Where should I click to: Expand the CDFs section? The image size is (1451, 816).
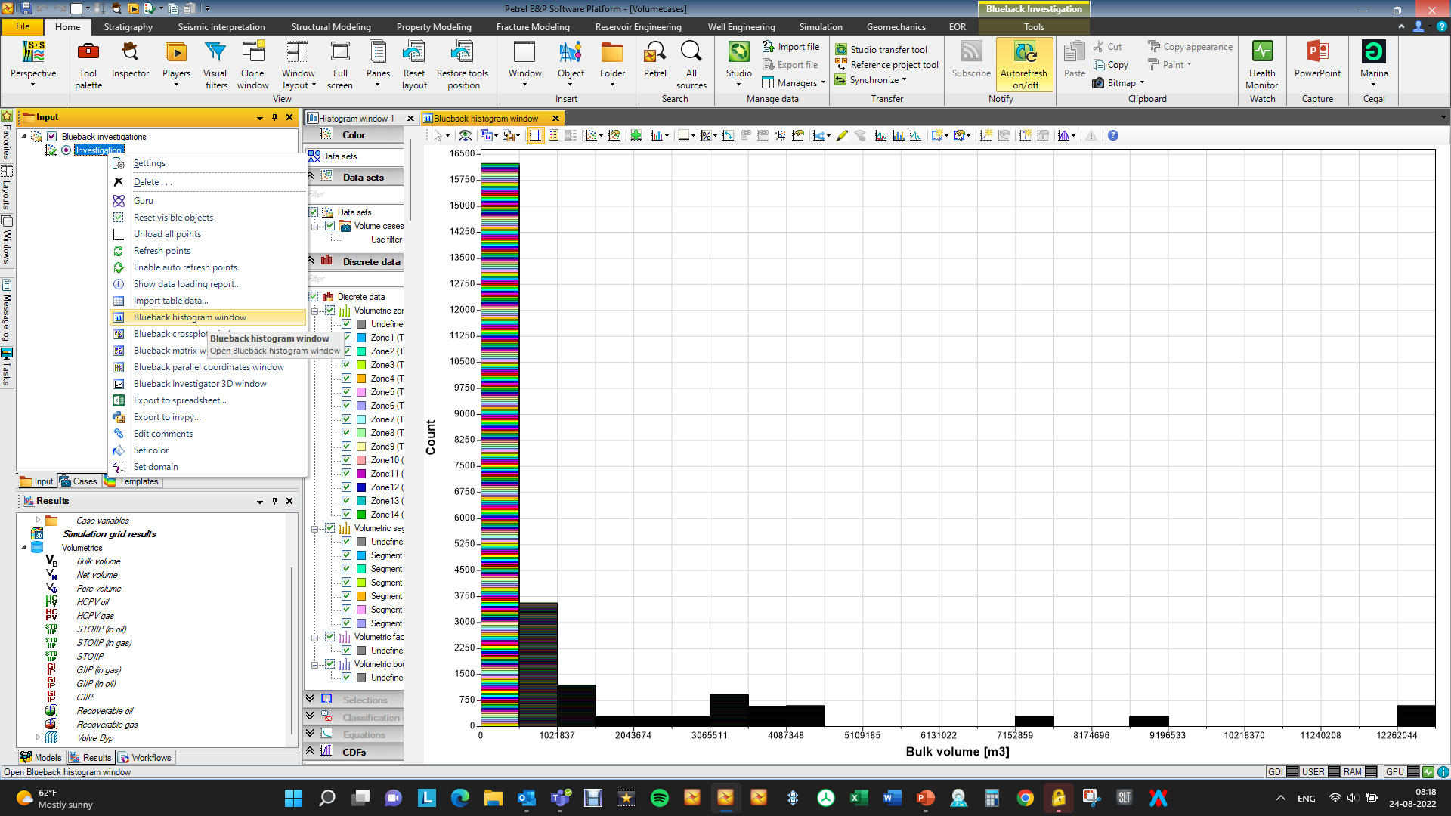pyautogui.click(x=310, y=751)
